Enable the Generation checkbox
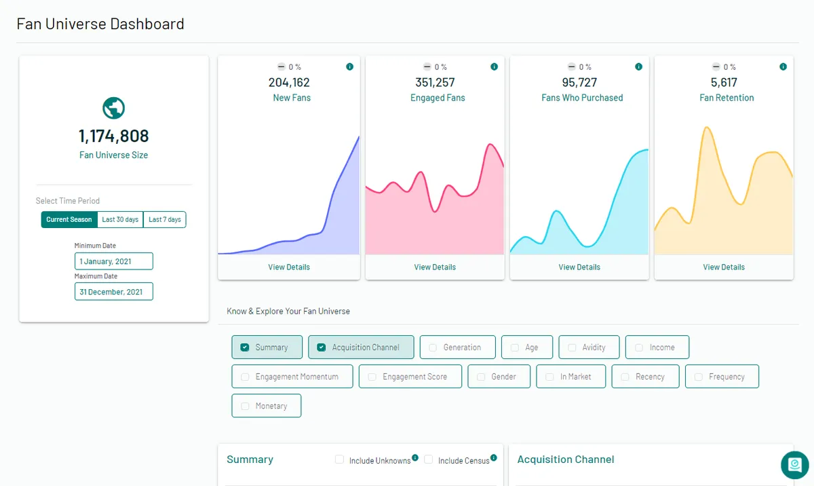Screen dimensions: 814x486 (433, 347)
